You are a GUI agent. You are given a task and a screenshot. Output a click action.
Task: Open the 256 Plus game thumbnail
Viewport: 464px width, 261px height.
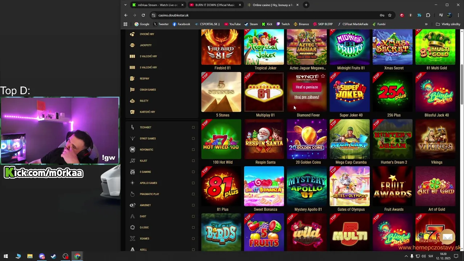tap(392, 92)
